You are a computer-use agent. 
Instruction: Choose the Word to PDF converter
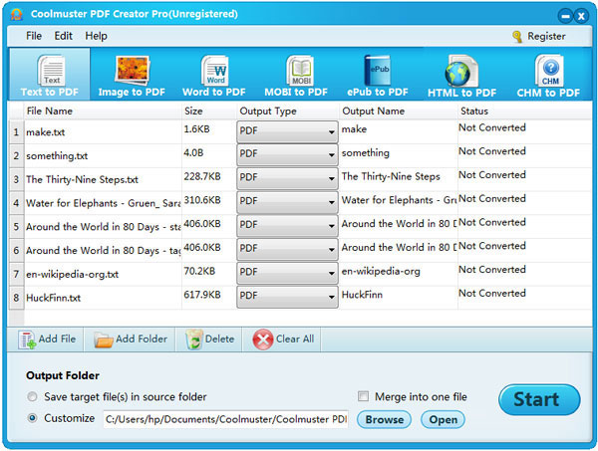214,73
